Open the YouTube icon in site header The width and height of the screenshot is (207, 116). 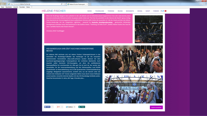(165, 11)
